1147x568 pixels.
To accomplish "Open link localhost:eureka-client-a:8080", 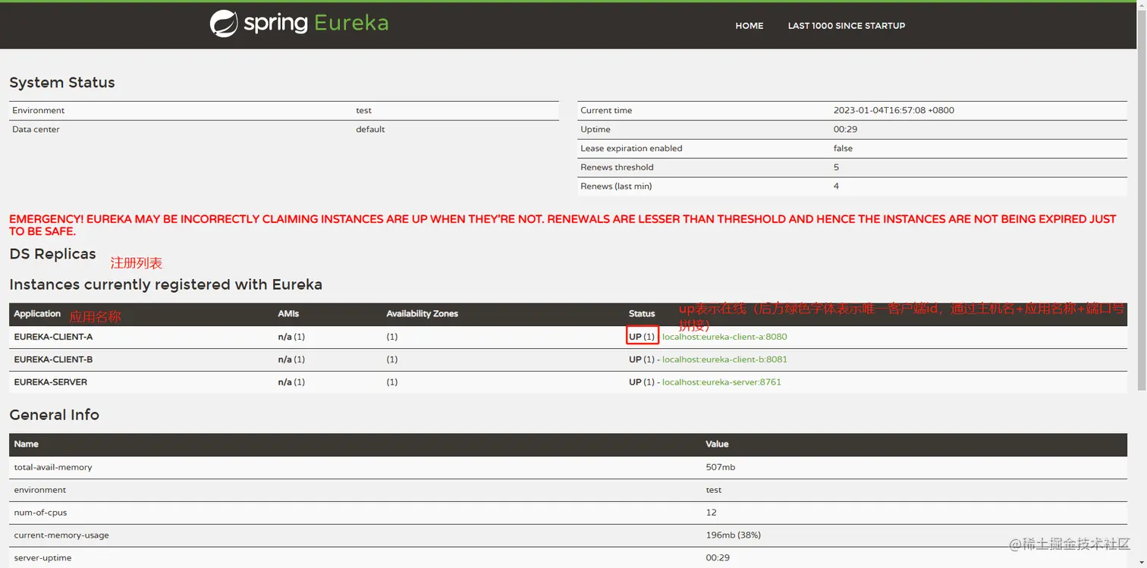I will (x=724, y=337).
